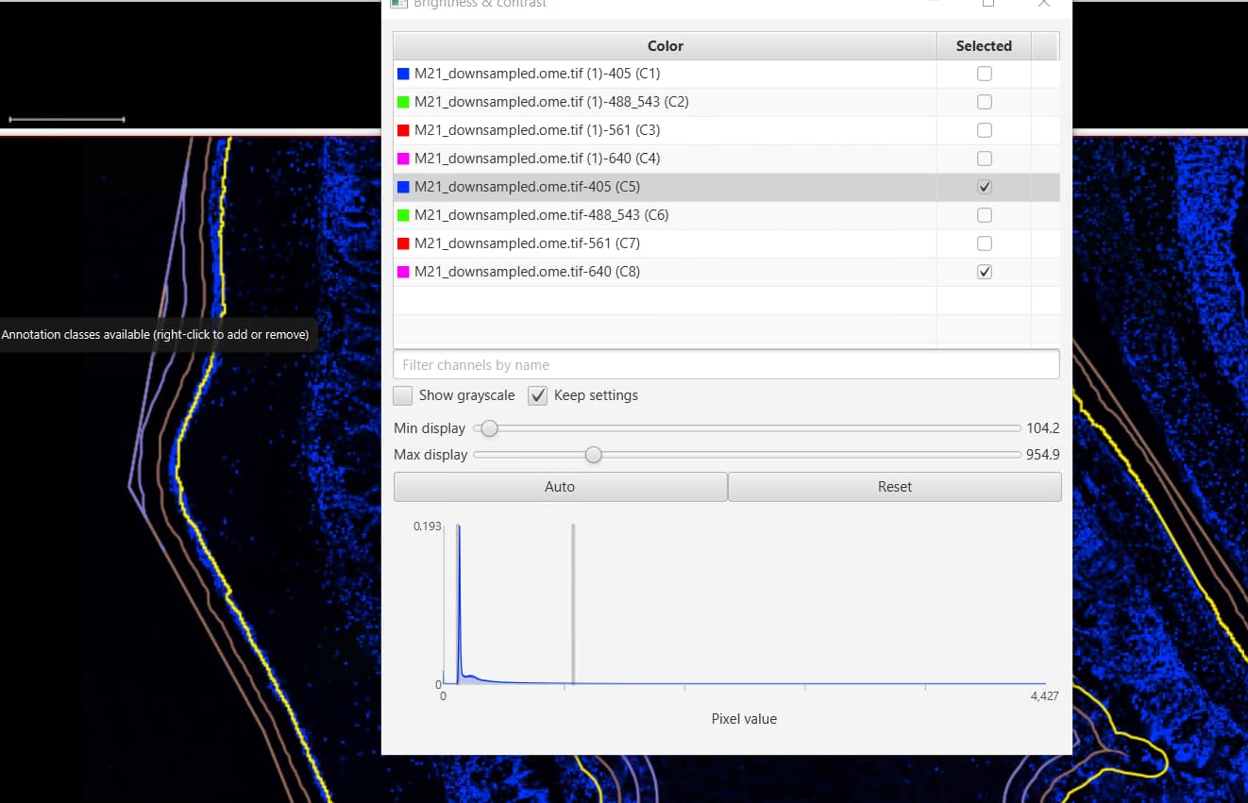The height and width of the screenshot is (803, 1248).
Task: Click the blue color swatch for channel C1
Action: pyautogui.click(x=402, y=73)
